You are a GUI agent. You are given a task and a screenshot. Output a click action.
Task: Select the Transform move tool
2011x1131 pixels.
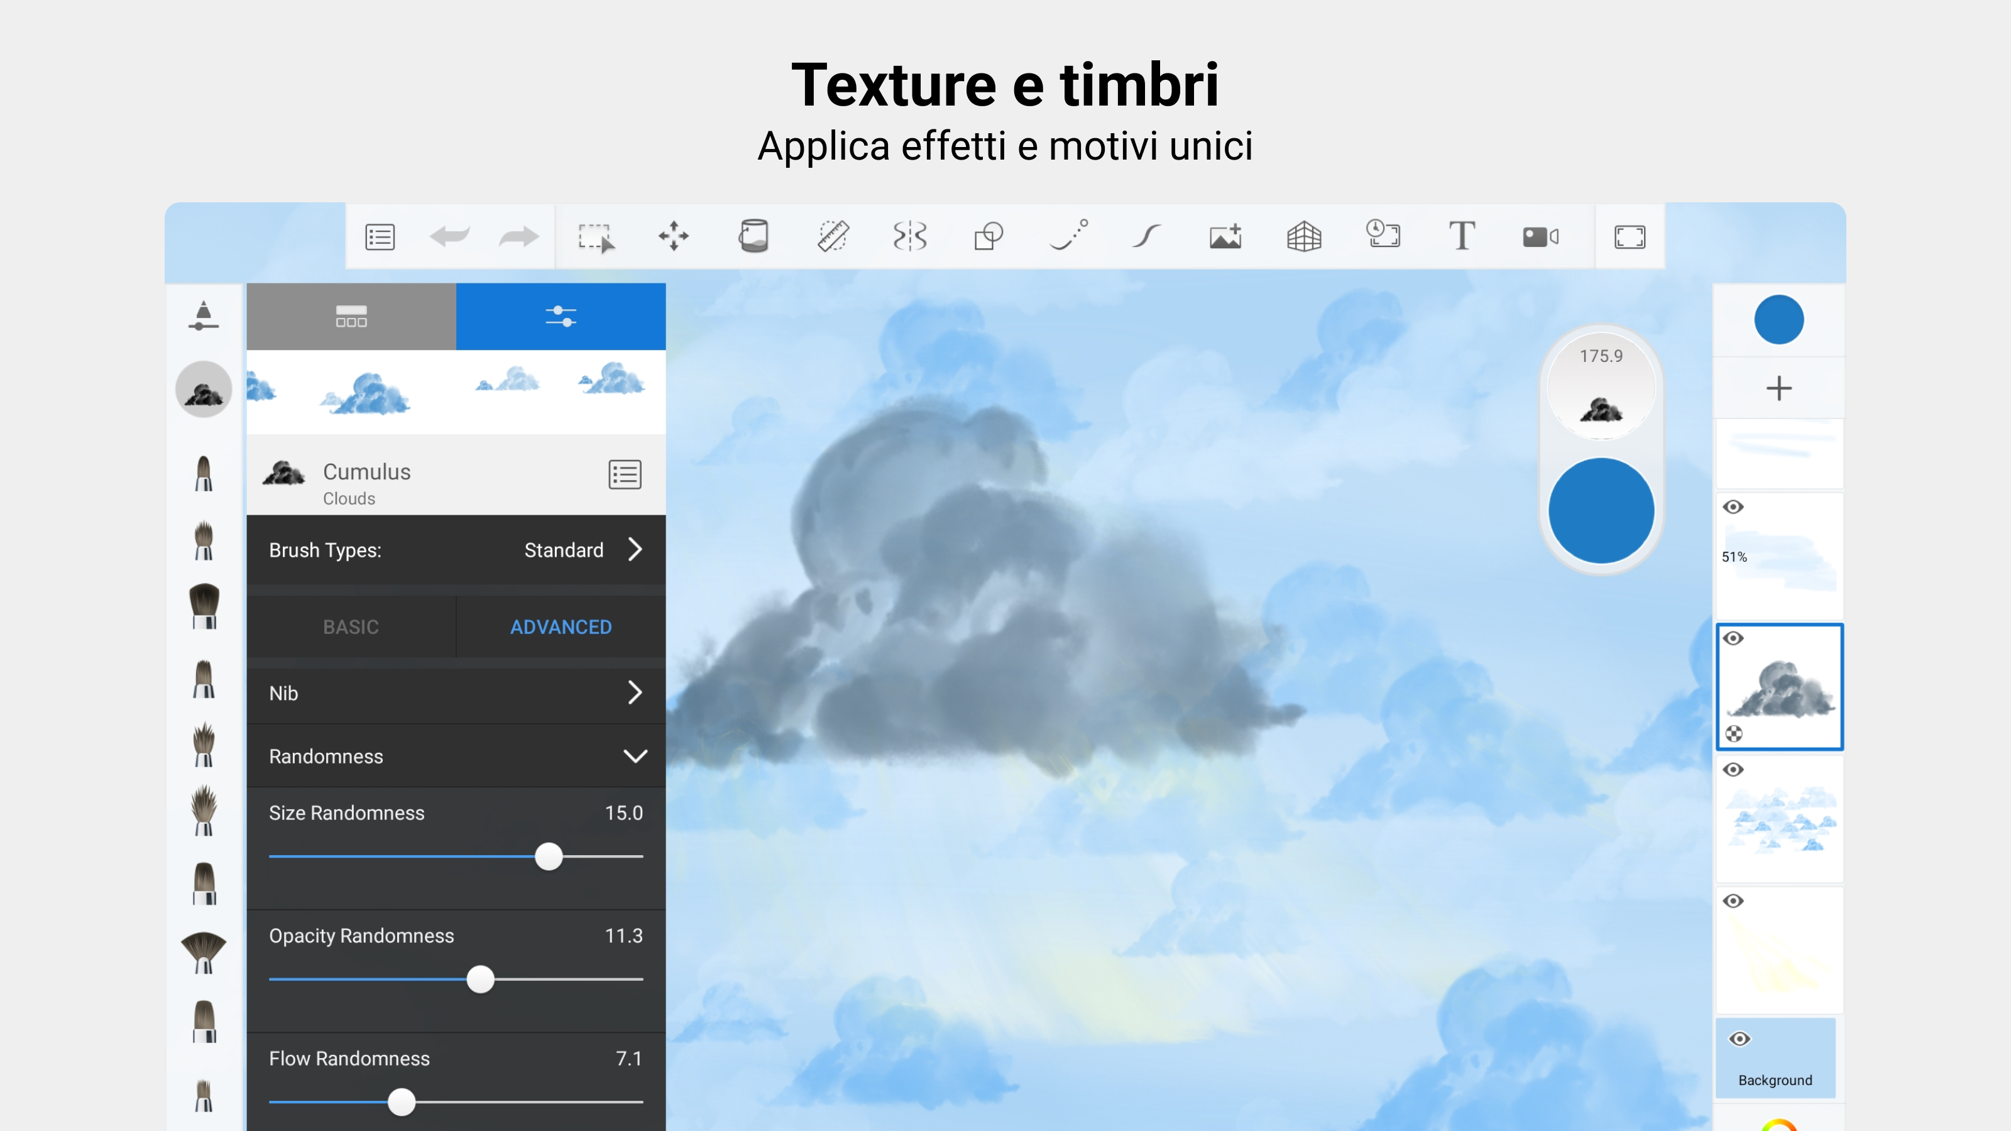674,236
